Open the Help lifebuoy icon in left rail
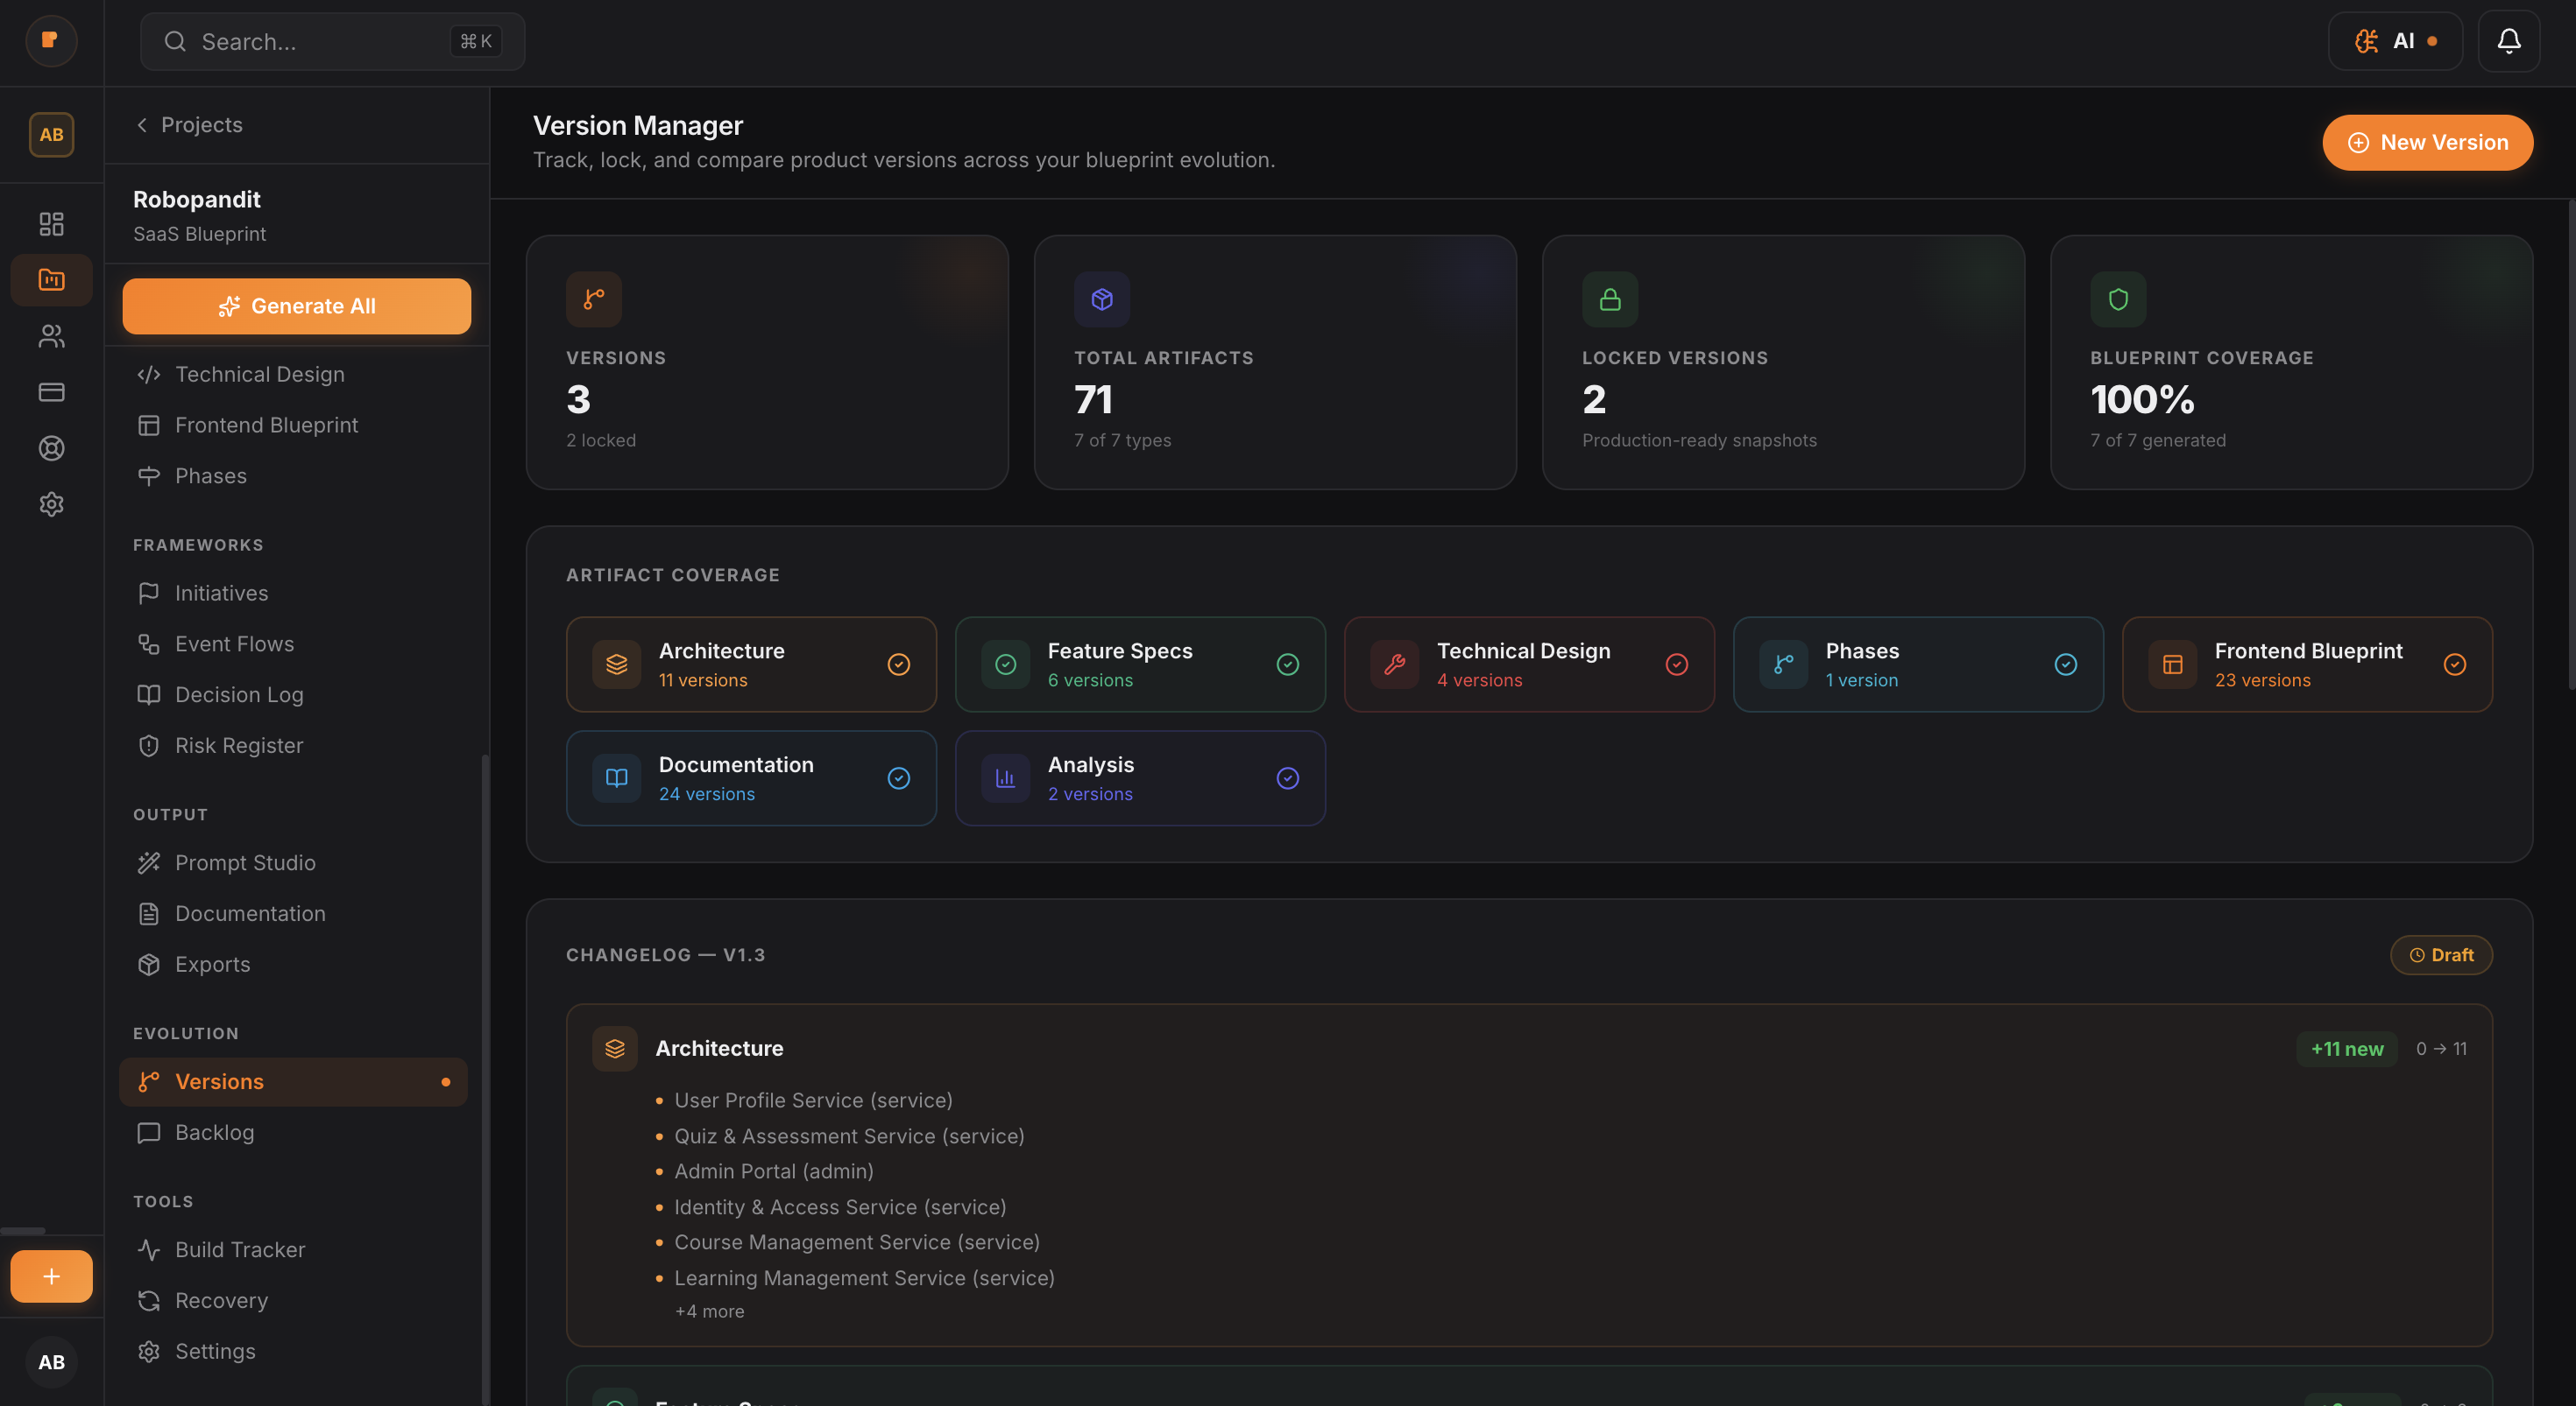This screenshot has width=2576, height=1406. [x=51, y=447]
